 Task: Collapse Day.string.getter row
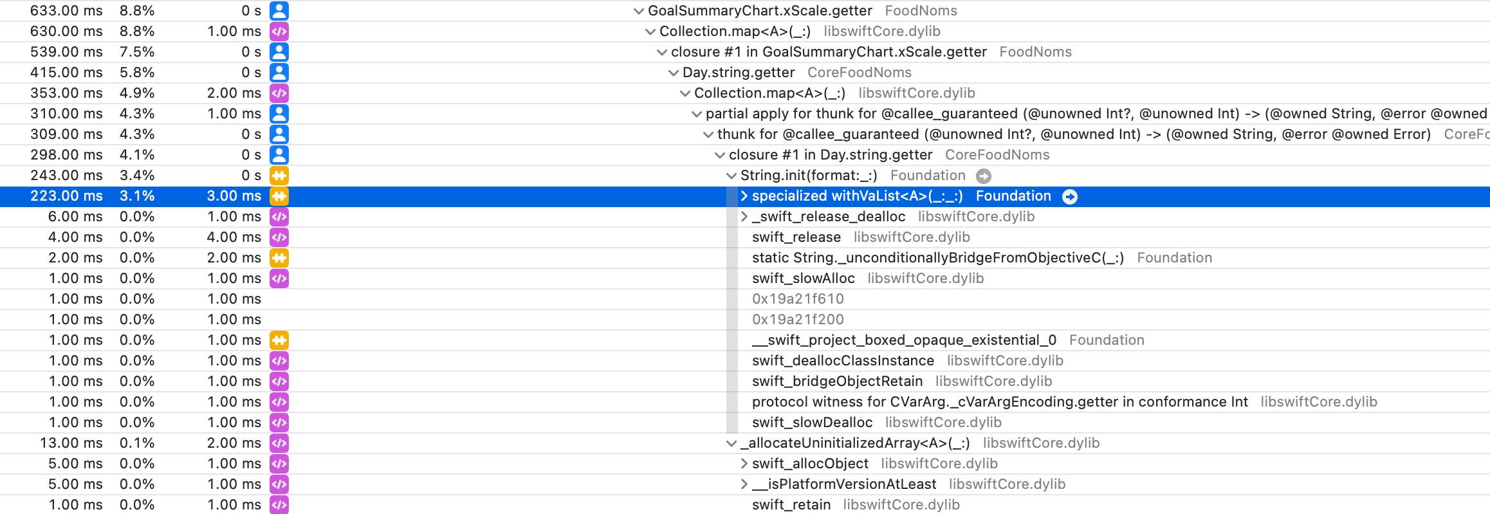coord(673,73)
